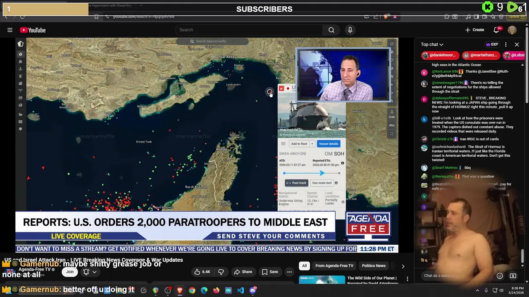Open the Super Chat dollar icon

click(513, 276)
